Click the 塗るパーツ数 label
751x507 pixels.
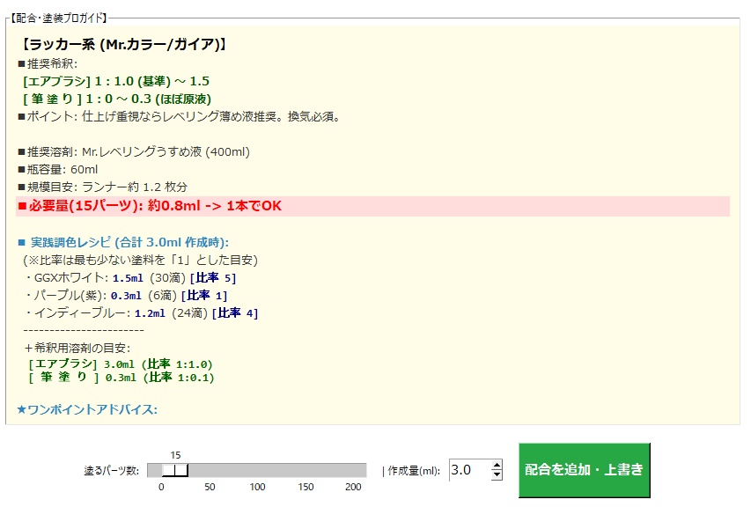coord(111,469)
